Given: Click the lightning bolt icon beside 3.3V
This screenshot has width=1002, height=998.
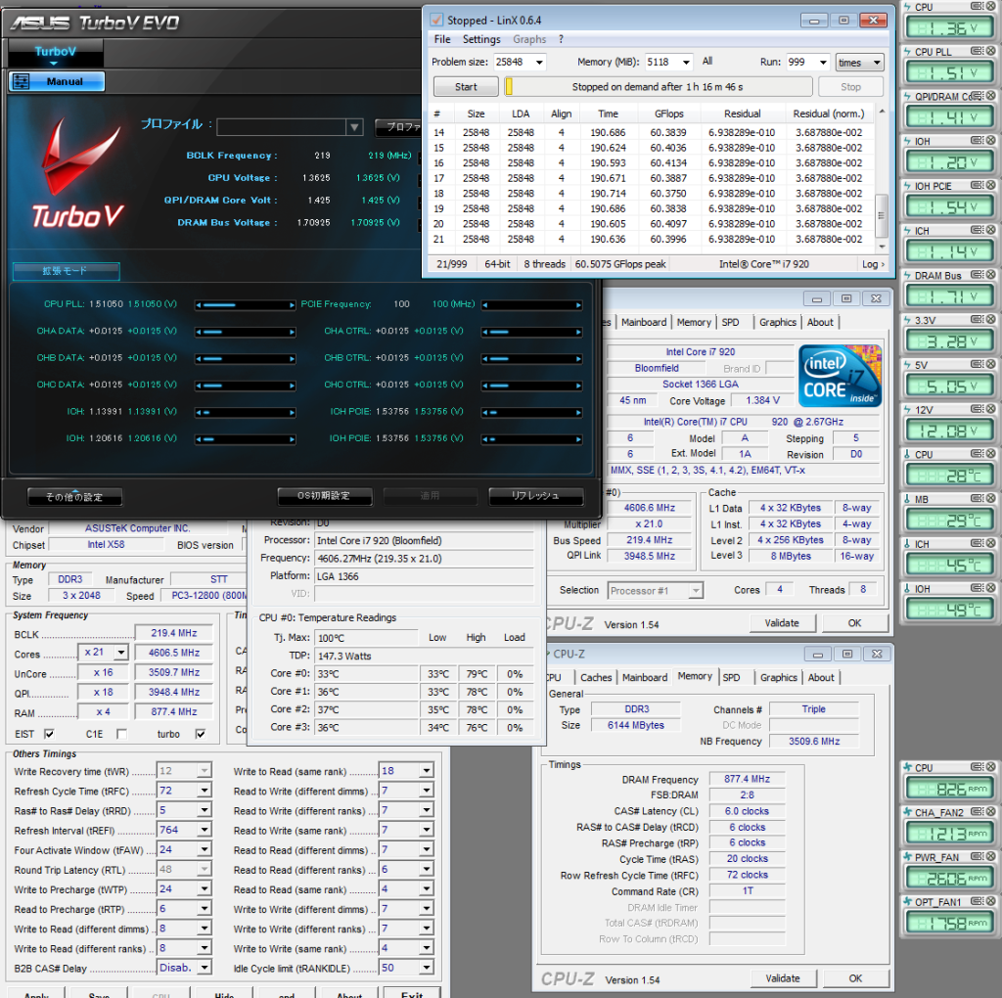Looking at the screenshot, I should point(907,320).
